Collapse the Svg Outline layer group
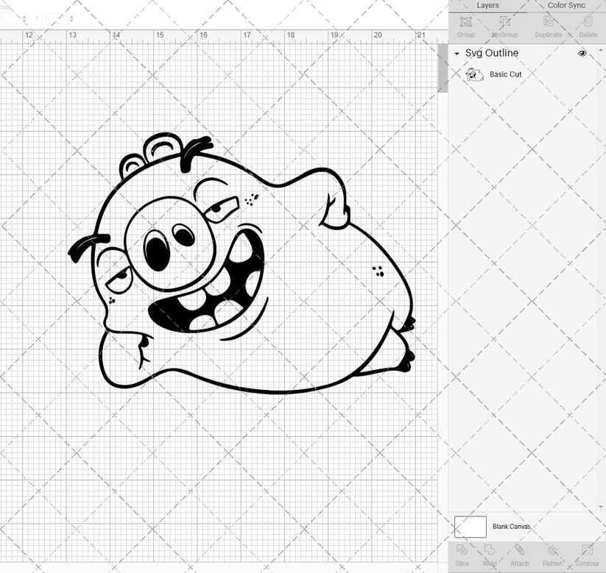 [x=457, y=53]
